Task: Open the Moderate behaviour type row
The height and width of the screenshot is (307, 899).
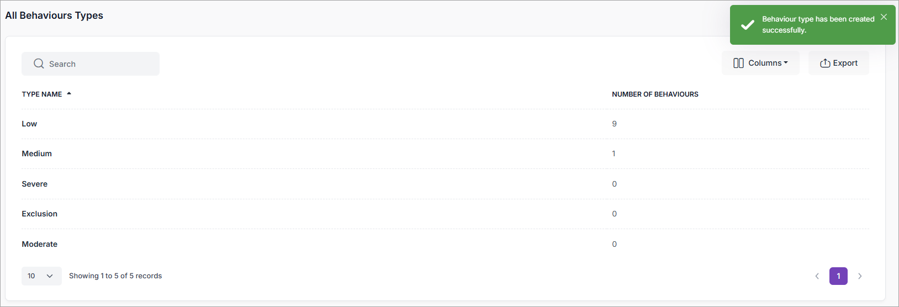Action: (x=40, y=244)
